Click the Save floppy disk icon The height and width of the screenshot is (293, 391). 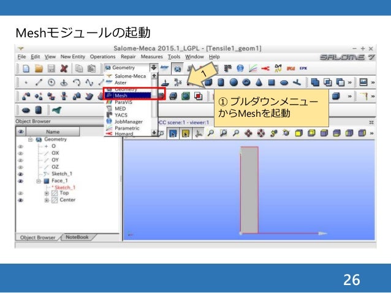click(51, 69)
